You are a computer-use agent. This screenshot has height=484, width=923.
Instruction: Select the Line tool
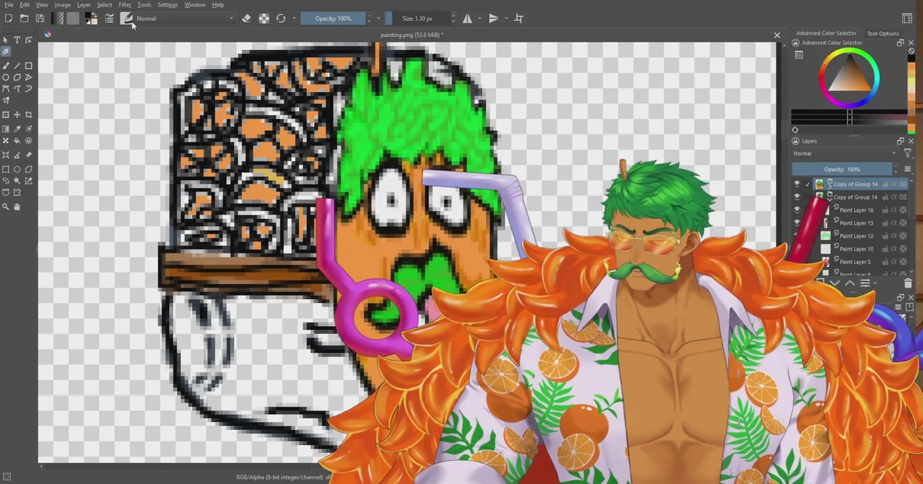click(x=18, y=66)
